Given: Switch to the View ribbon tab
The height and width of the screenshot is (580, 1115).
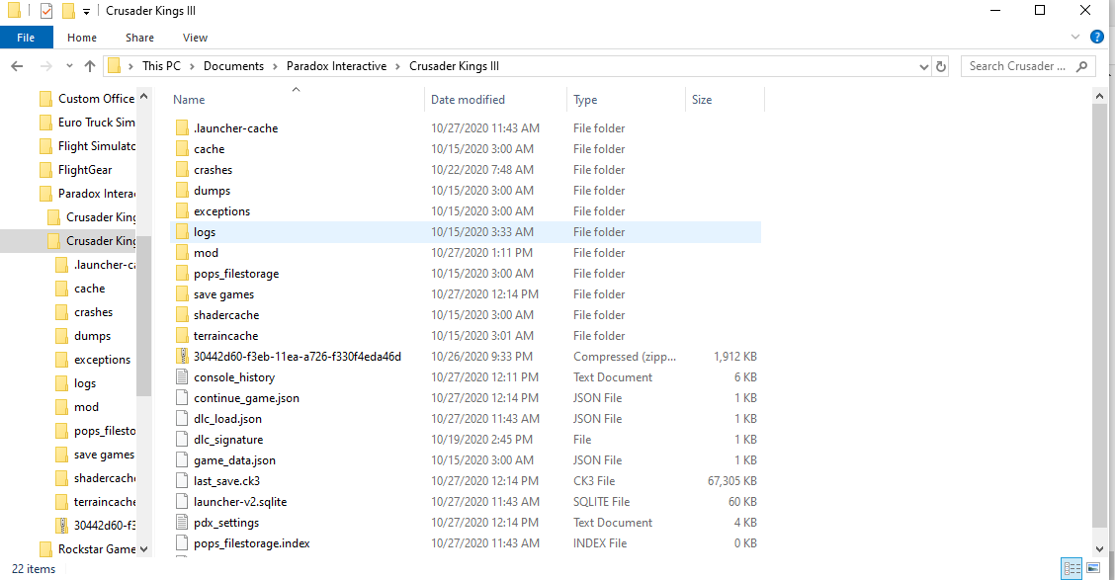Looking at the screenshot, I should point(195,38).
